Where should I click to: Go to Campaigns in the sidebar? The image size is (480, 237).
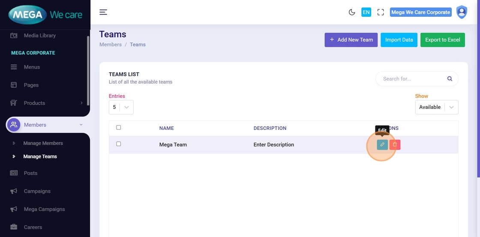[x=37, y=191]
